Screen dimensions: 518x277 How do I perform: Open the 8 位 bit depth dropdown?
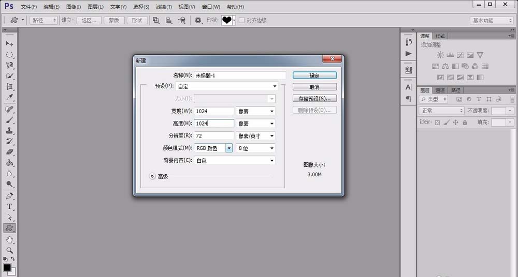256,148
